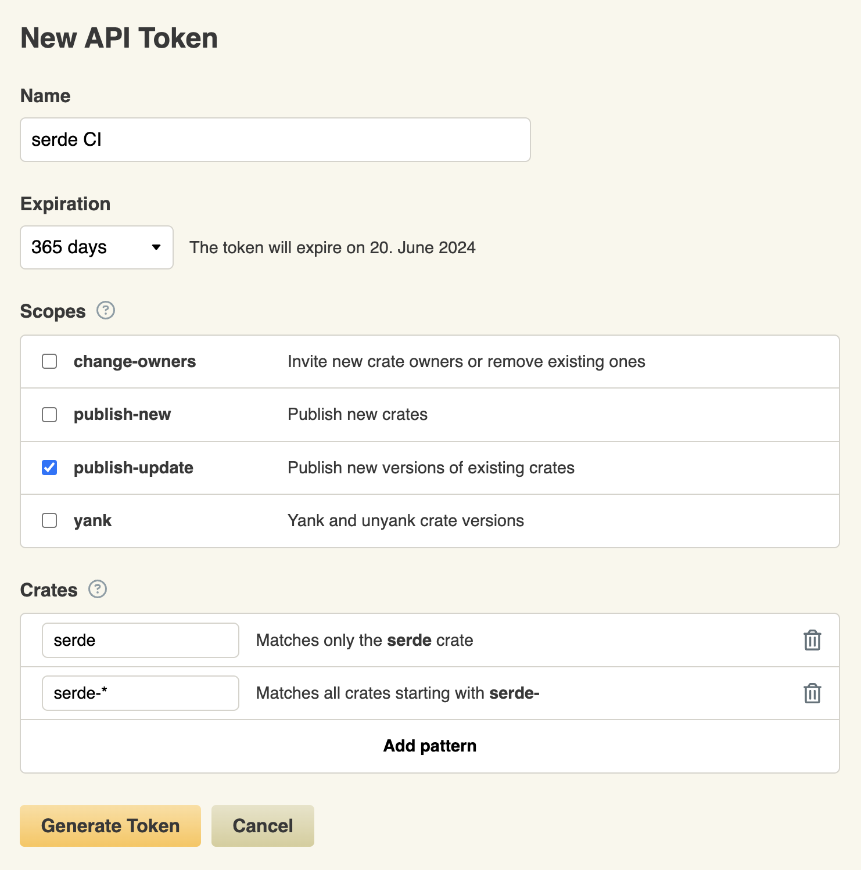Viewport: 861px width, 870px height.
Task: Tick the publish-new scope checkbox
Action: [x=49, y=415]
